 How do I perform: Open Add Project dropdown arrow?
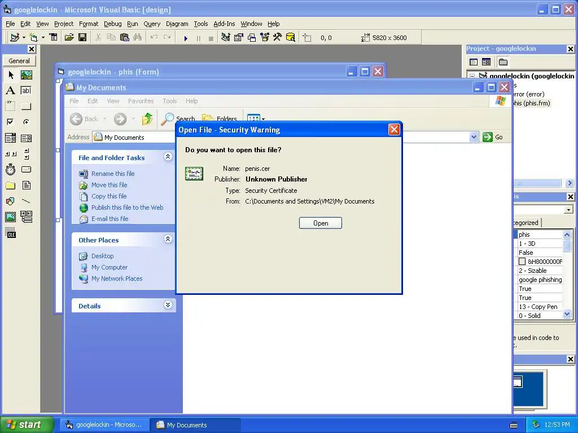[24, 38]
